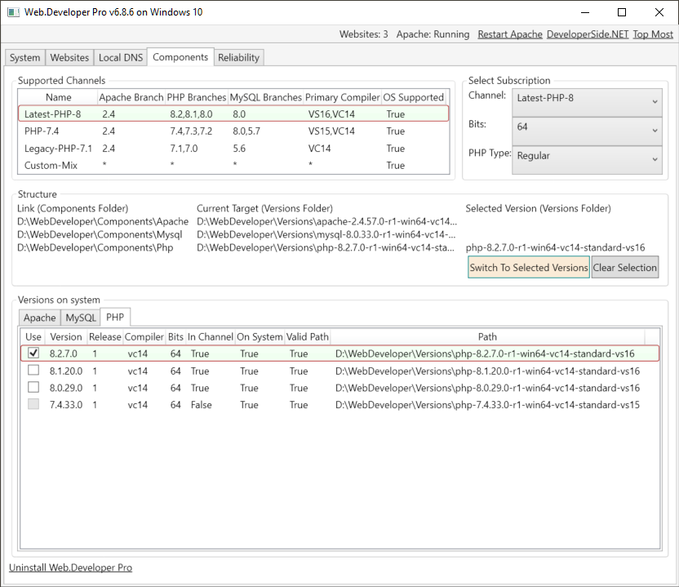This screenshot has height=587, width=679.
Task: Show the Apache versions tab
Action: click(x=39, y=318)
